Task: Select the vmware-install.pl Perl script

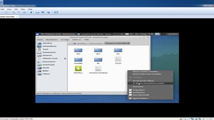Action: 98,70
